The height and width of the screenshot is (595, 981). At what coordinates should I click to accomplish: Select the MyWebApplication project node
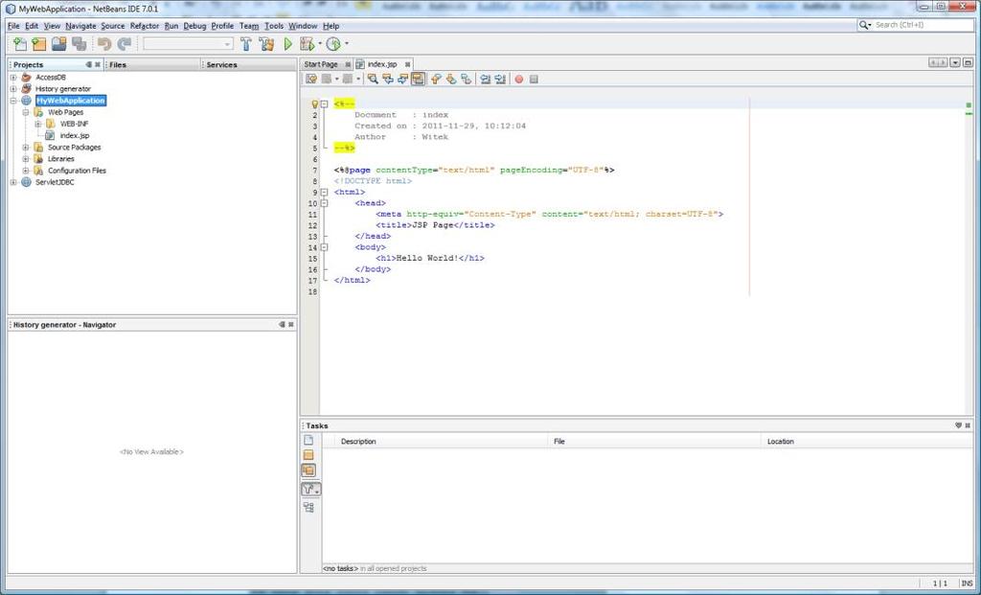(71, 101)
